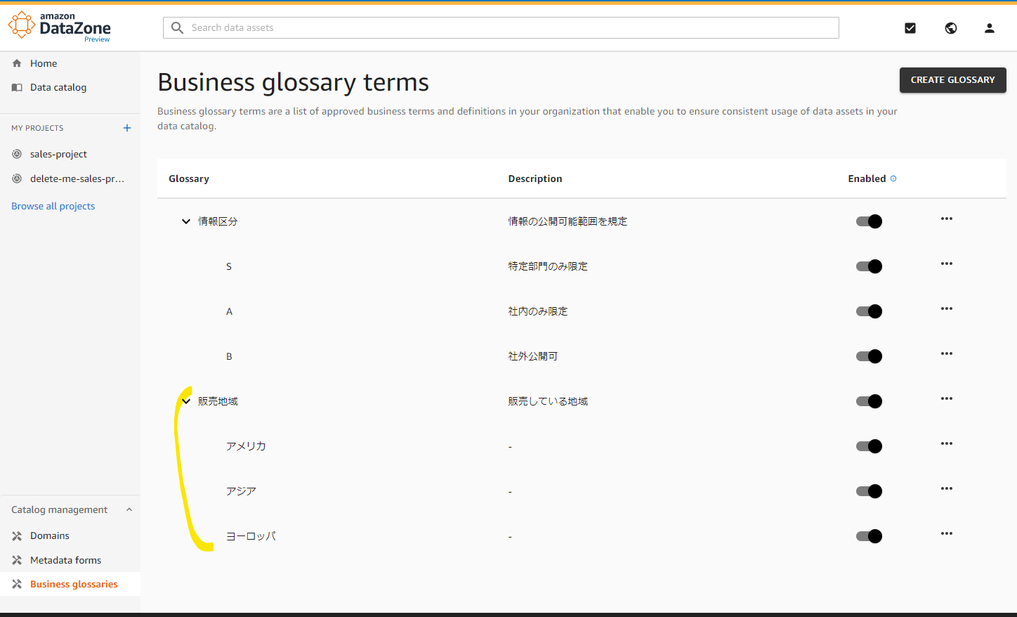
Task: Open more options for 情報区分 row
Action: tap(947, 219)
